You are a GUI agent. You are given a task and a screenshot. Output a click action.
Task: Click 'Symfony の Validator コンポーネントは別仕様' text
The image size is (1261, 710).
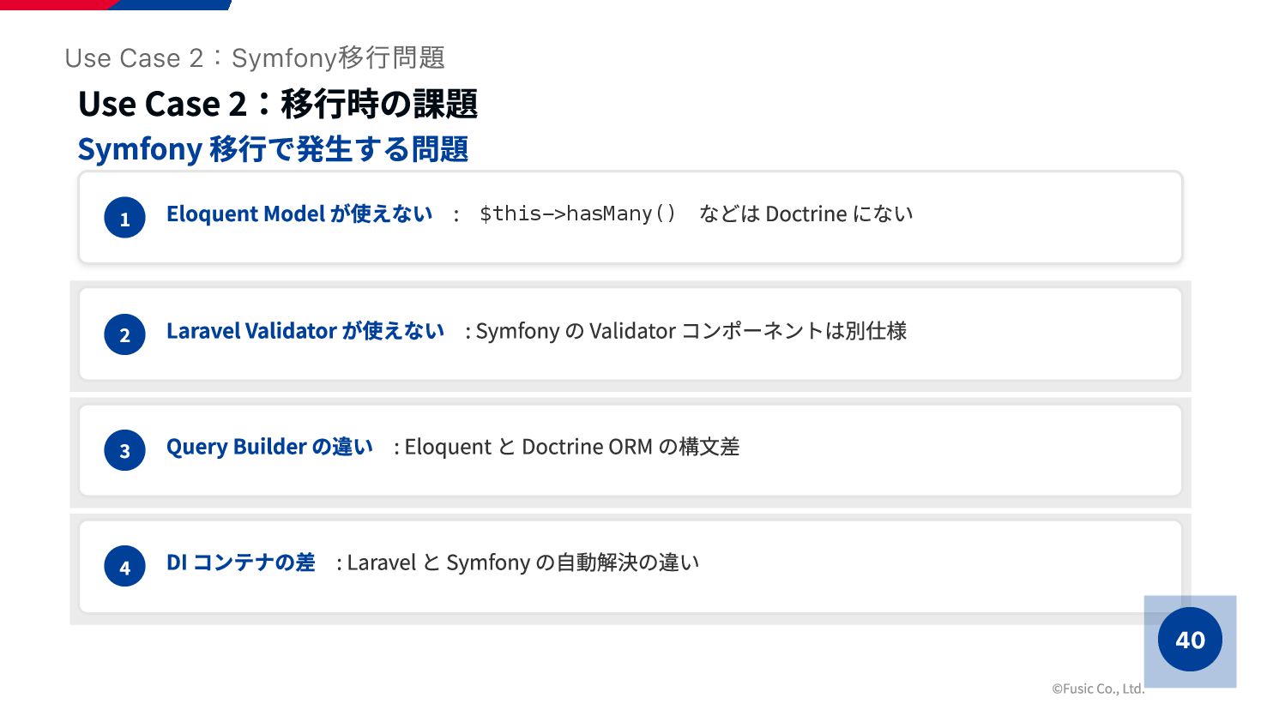pyautogui.click(x=691, y=330)
